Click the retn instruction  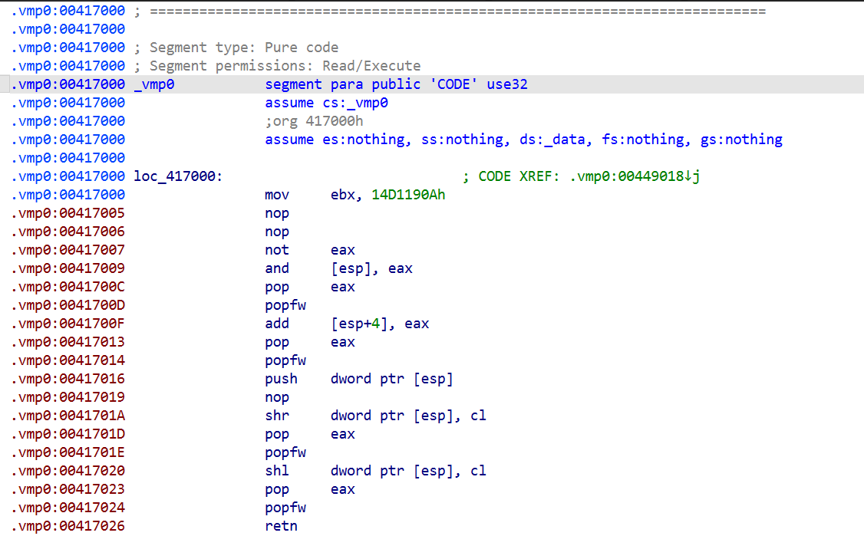coord(281,526)
